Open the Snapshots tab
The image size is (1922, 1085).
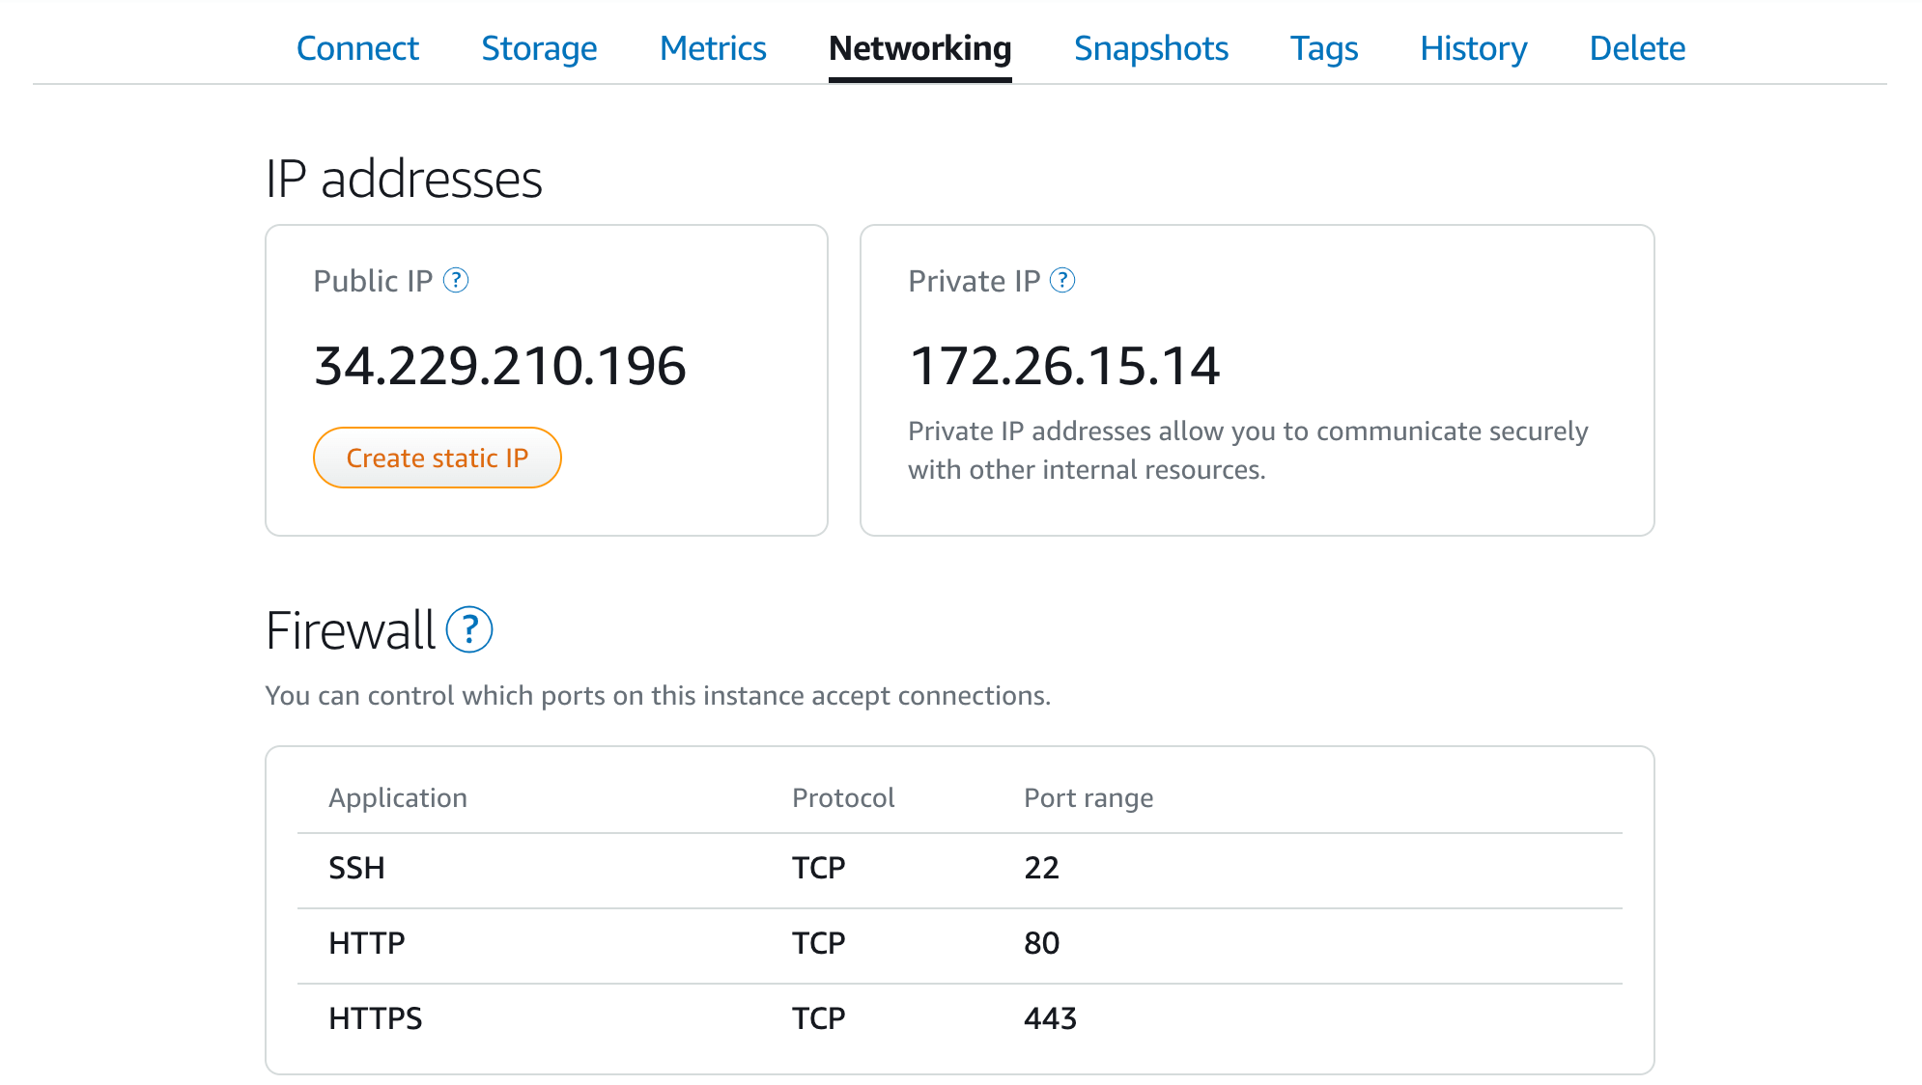(1150, 48)
